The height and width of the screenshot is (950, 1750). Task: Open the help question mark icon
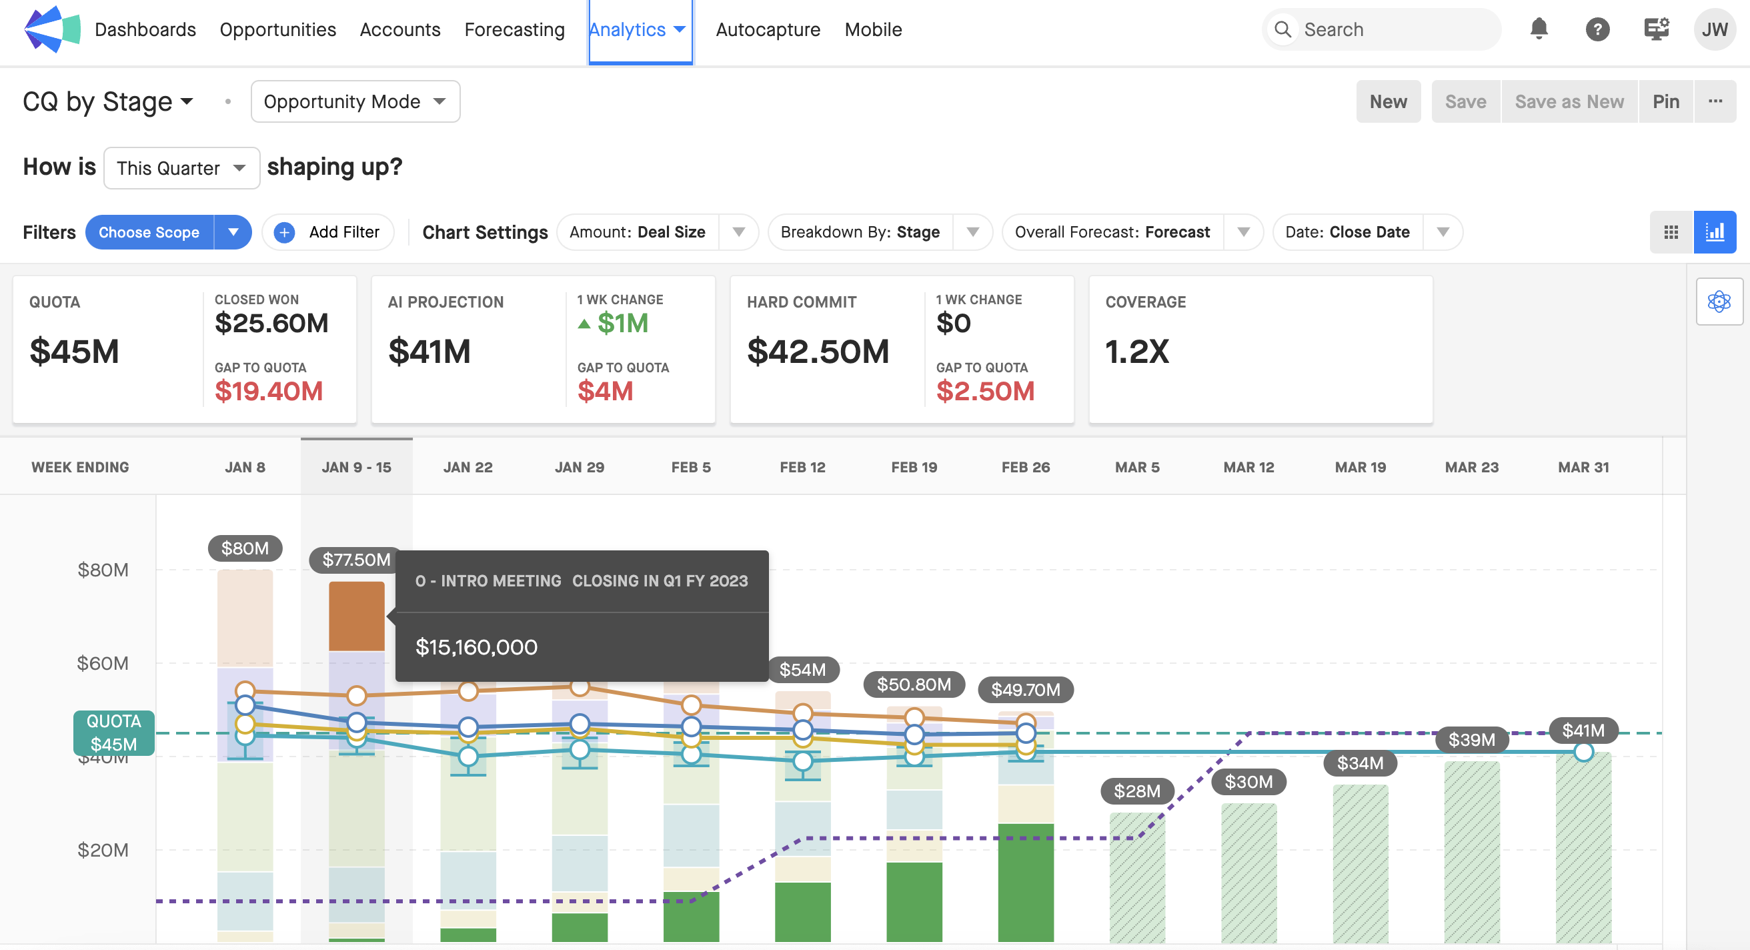click(1597, 29)
